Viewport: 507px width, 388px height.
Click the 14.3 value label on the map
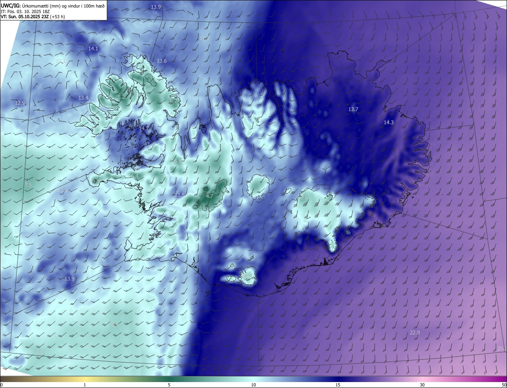(x=389, y=123)
